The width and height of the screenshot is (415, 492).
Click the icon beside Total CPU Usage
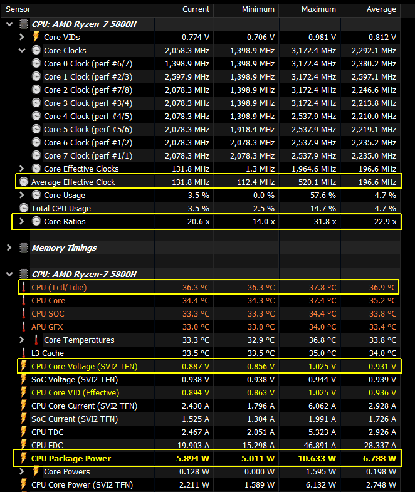(x=24, y=208)
